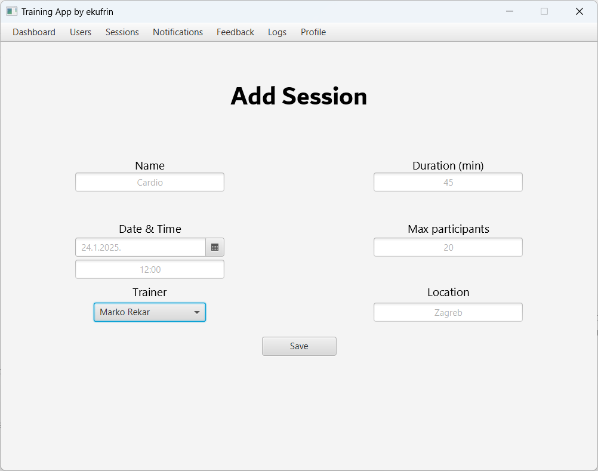Open the Notifications menu

[178, 32]
